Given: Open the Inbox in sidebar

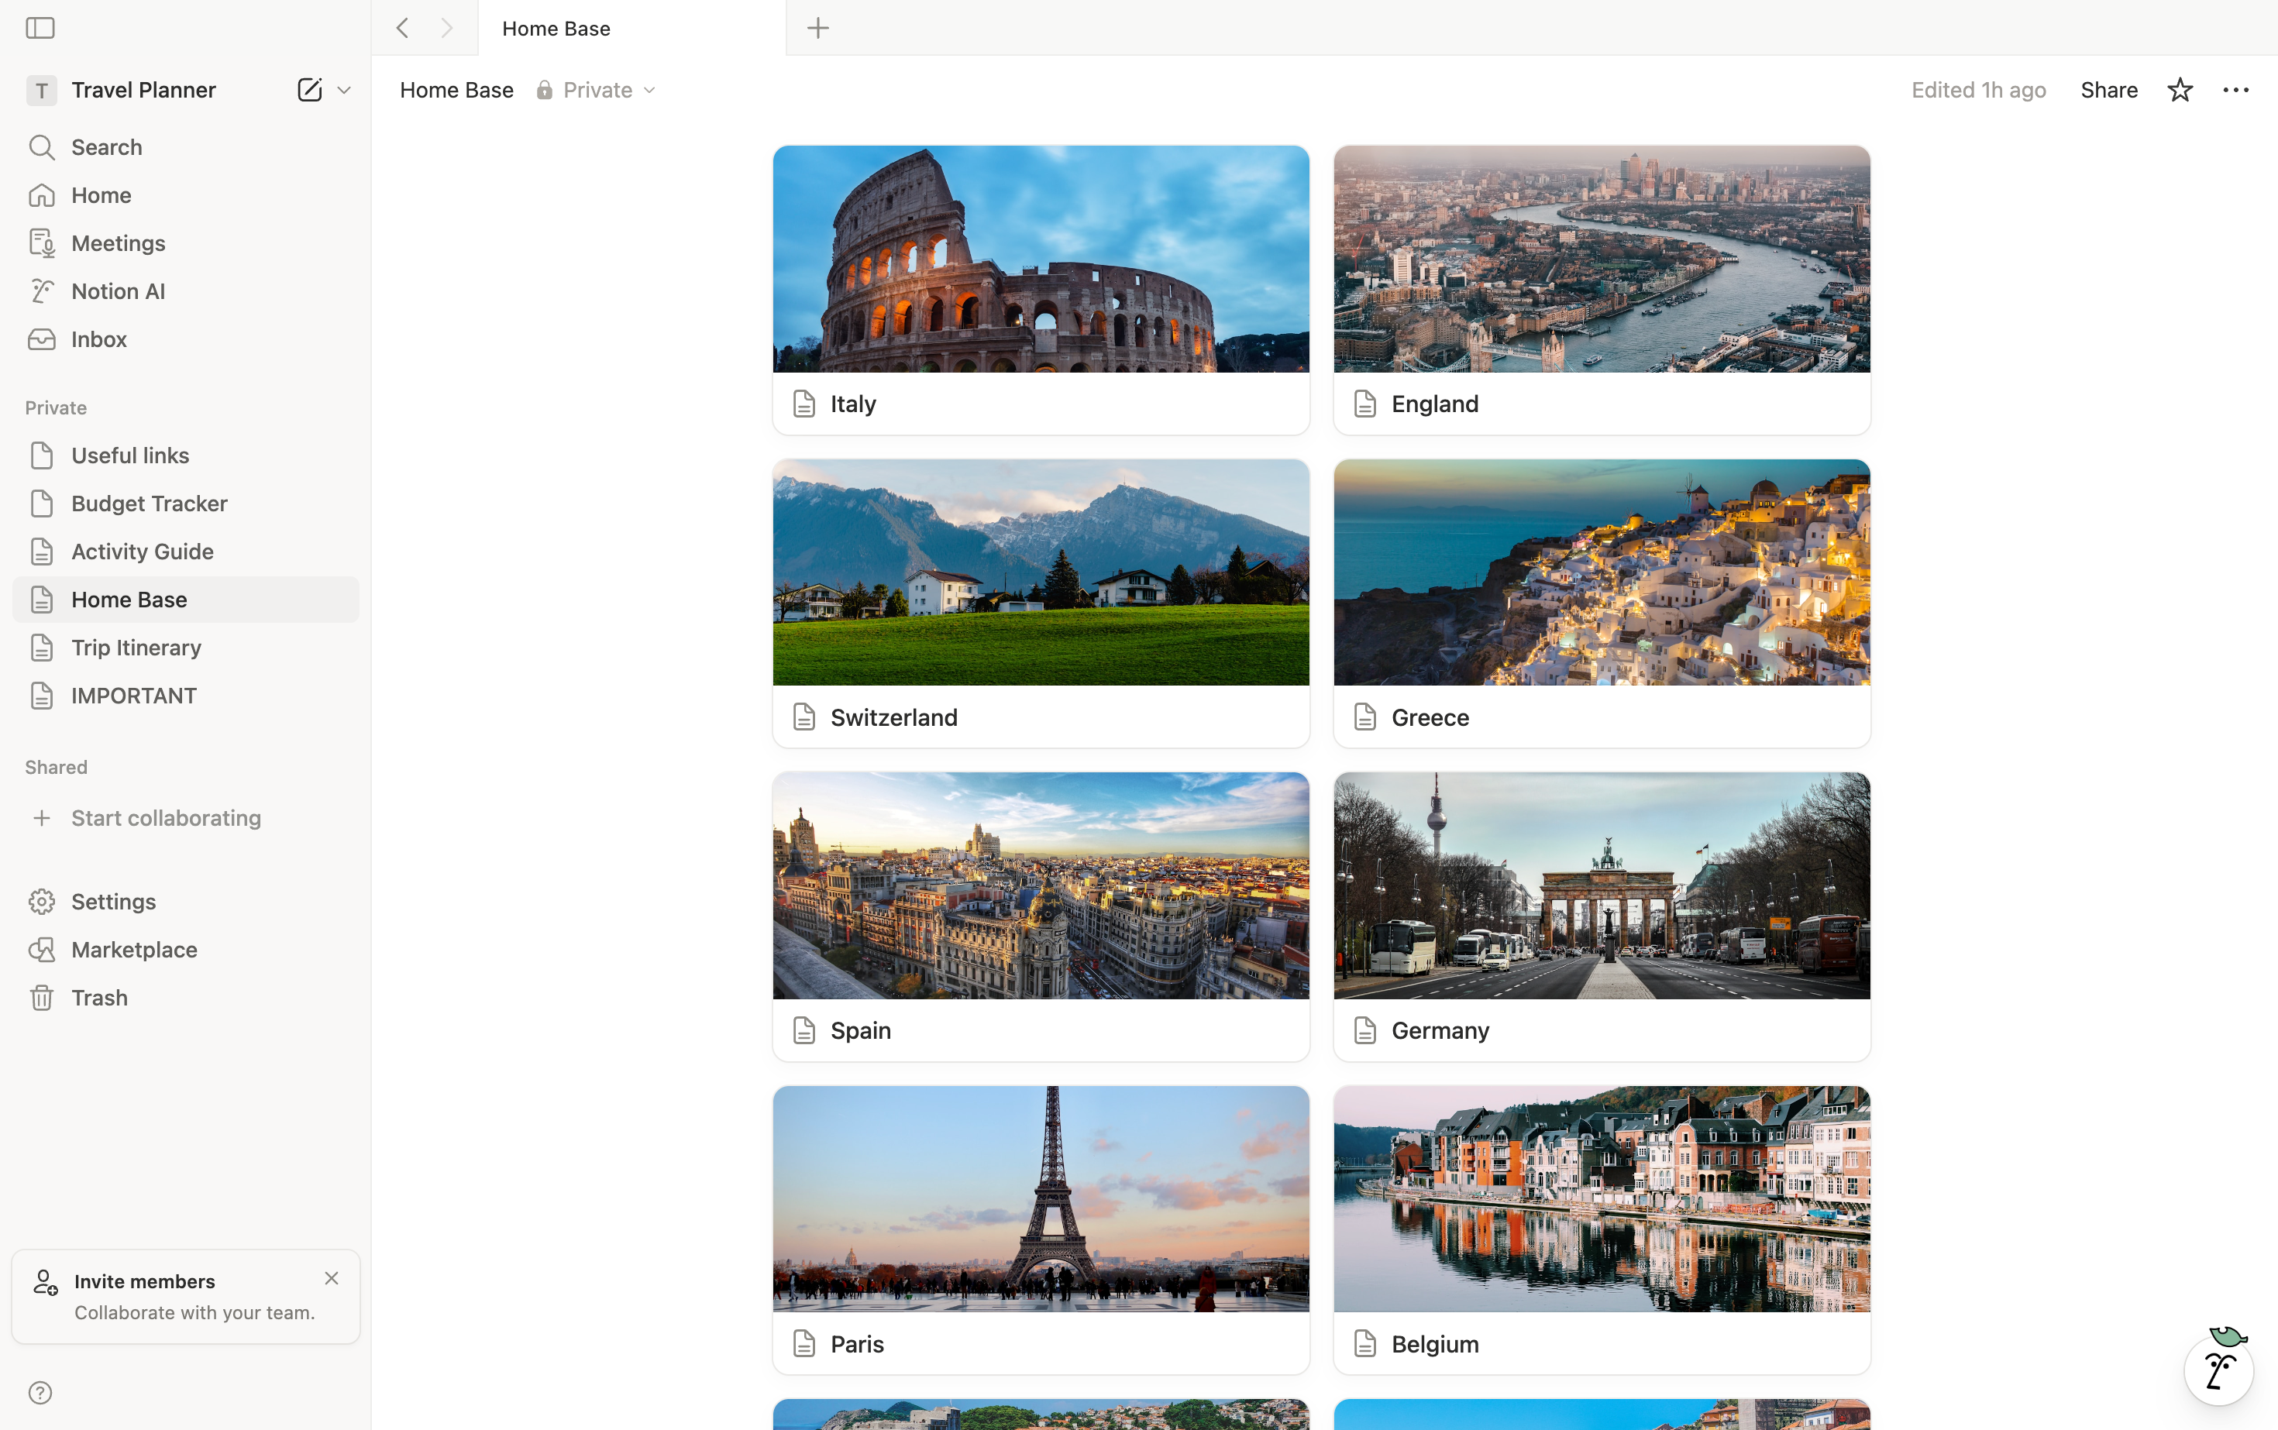Looking at the screenshot, I should point(98,339).
